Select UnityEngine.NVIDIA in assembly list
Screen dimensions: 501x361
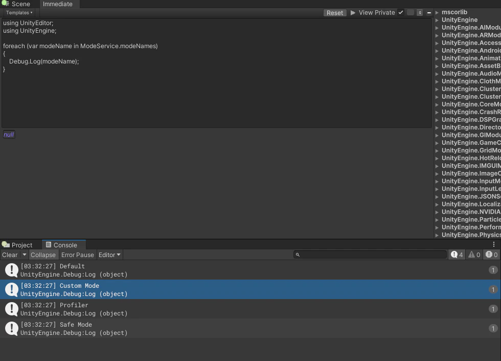[471, 212]
